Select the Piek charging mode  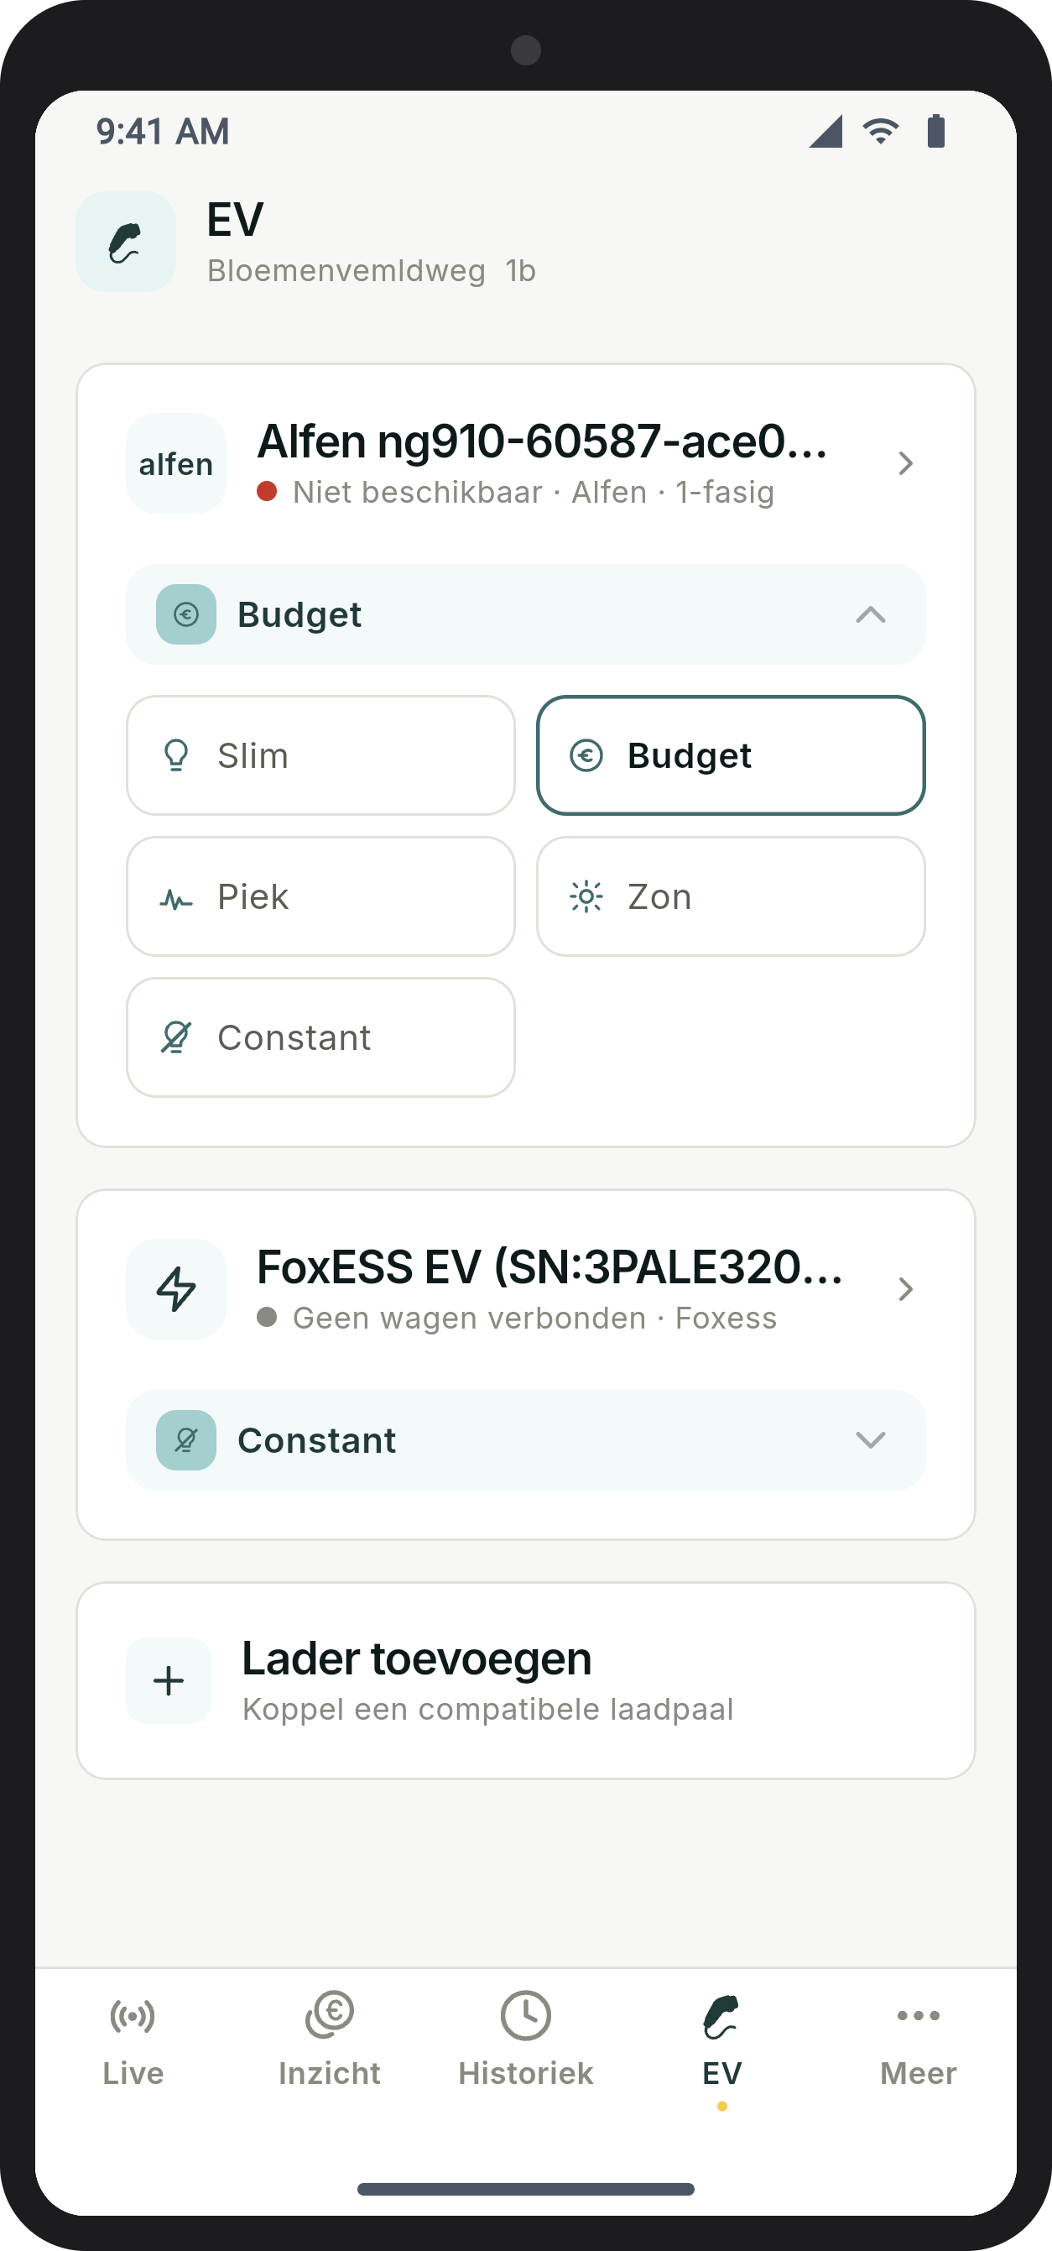coord(320,896)
